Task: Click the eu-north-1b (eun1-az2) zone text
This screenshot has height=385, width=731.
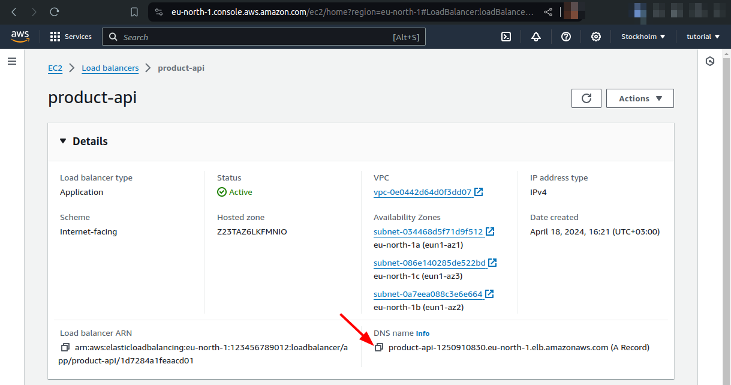Action: [x=419, y=308]
